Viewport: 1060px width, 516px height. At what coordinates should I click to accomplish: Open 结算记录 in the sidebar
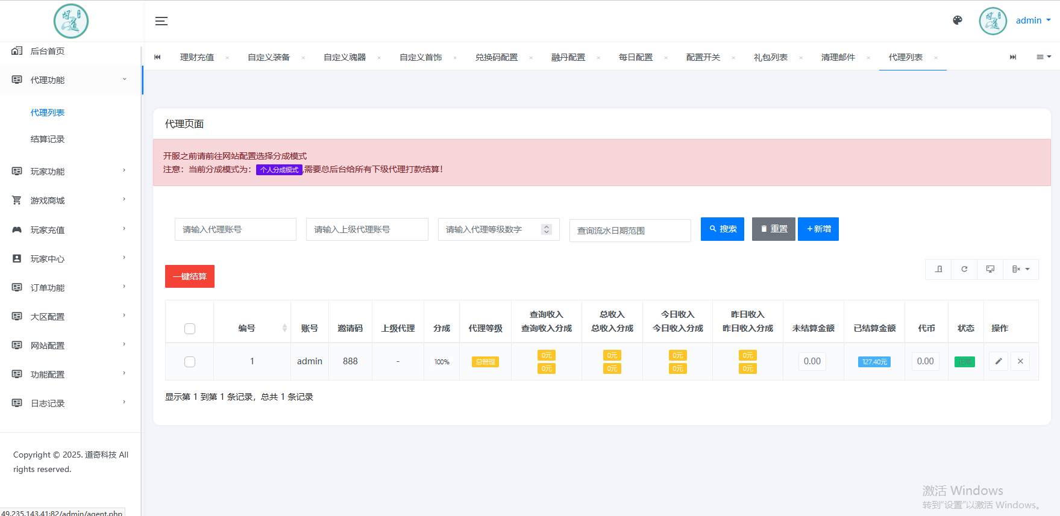click(x=48, y=139)
